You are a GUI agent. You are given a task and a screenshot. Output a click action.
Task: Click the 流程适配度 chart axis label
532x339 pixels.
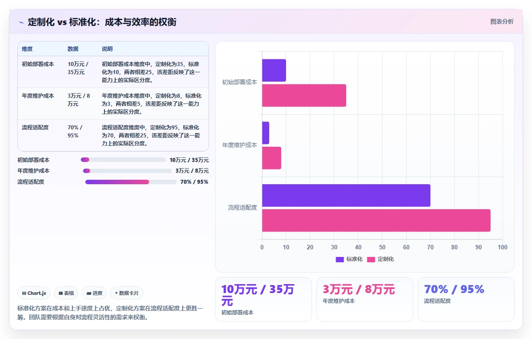[243, 207]
